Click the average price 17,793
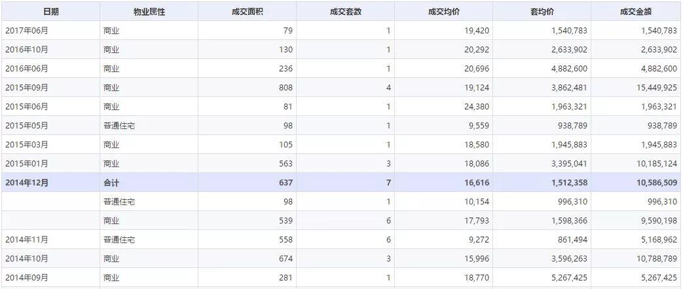Image resolution: width=683 pixels, height=289 pixels. point(477,221)
